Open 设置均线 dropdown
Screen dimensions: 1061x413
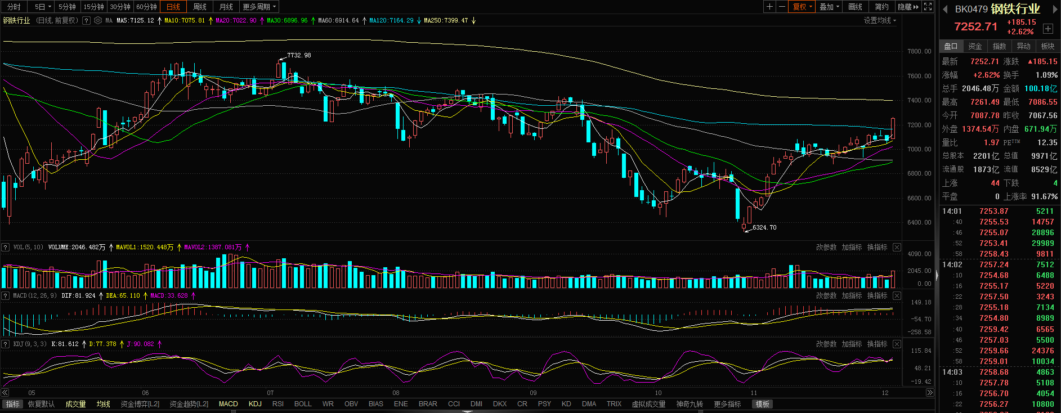[880, 20]
